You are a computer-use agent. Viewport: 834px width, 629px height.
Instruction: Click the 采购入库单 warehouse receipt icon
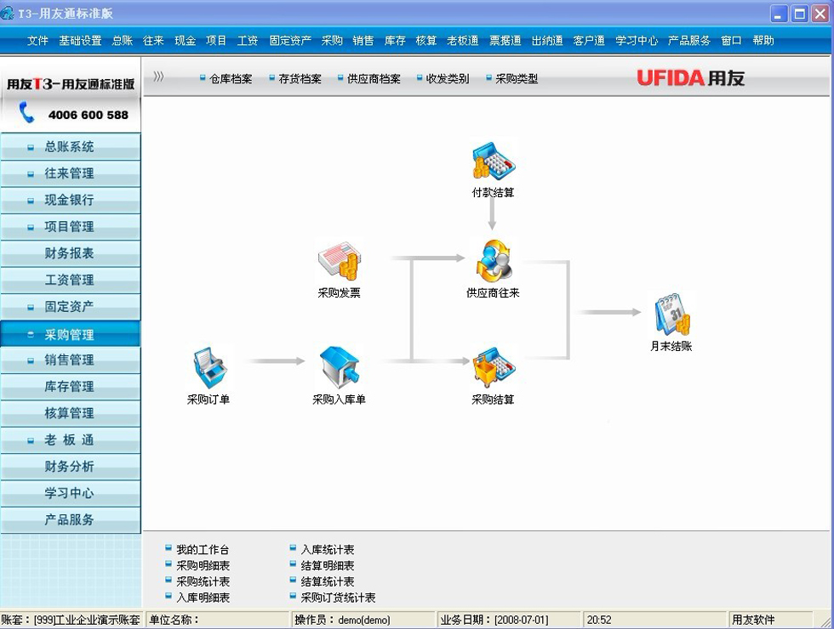pyautogui.click(x=339, y=366)
